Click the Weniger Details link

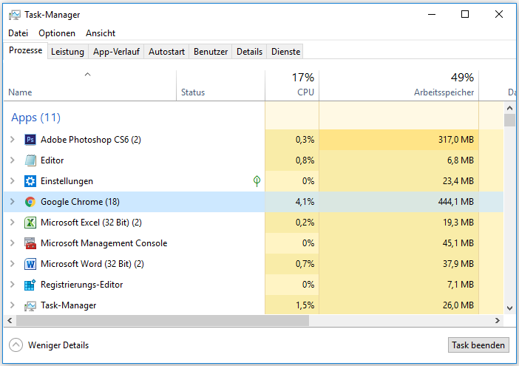[58, 345]
